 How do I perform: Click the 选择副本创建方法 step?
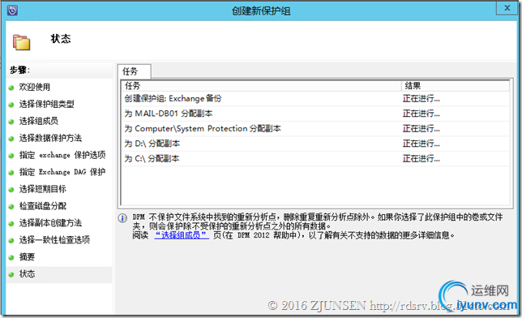[x=50, y=223]
